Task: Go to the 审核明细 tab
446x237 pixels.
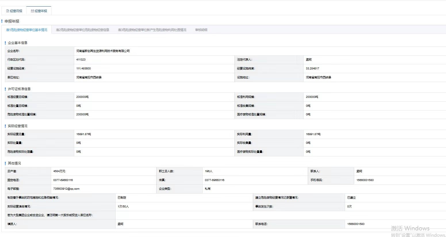Action: point(201,30)
